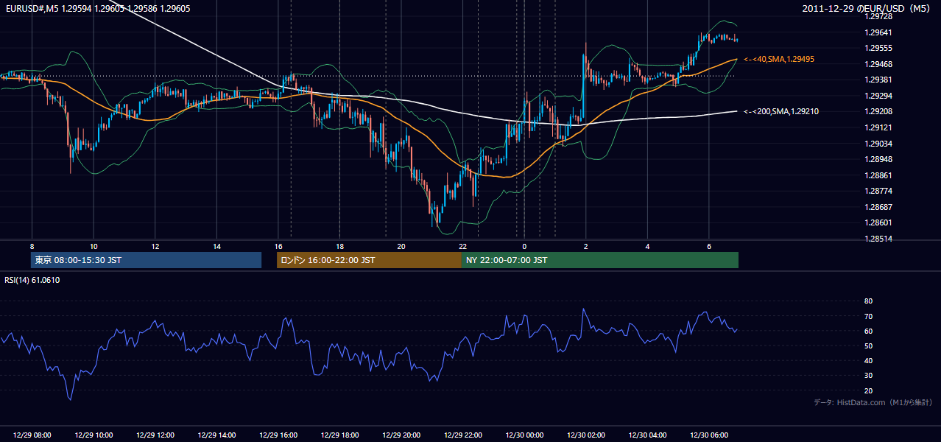Image resolution: width=941 pixels, height=442 pixels.
Task: Click price axis label 1.29121
Action: [878, 127]
